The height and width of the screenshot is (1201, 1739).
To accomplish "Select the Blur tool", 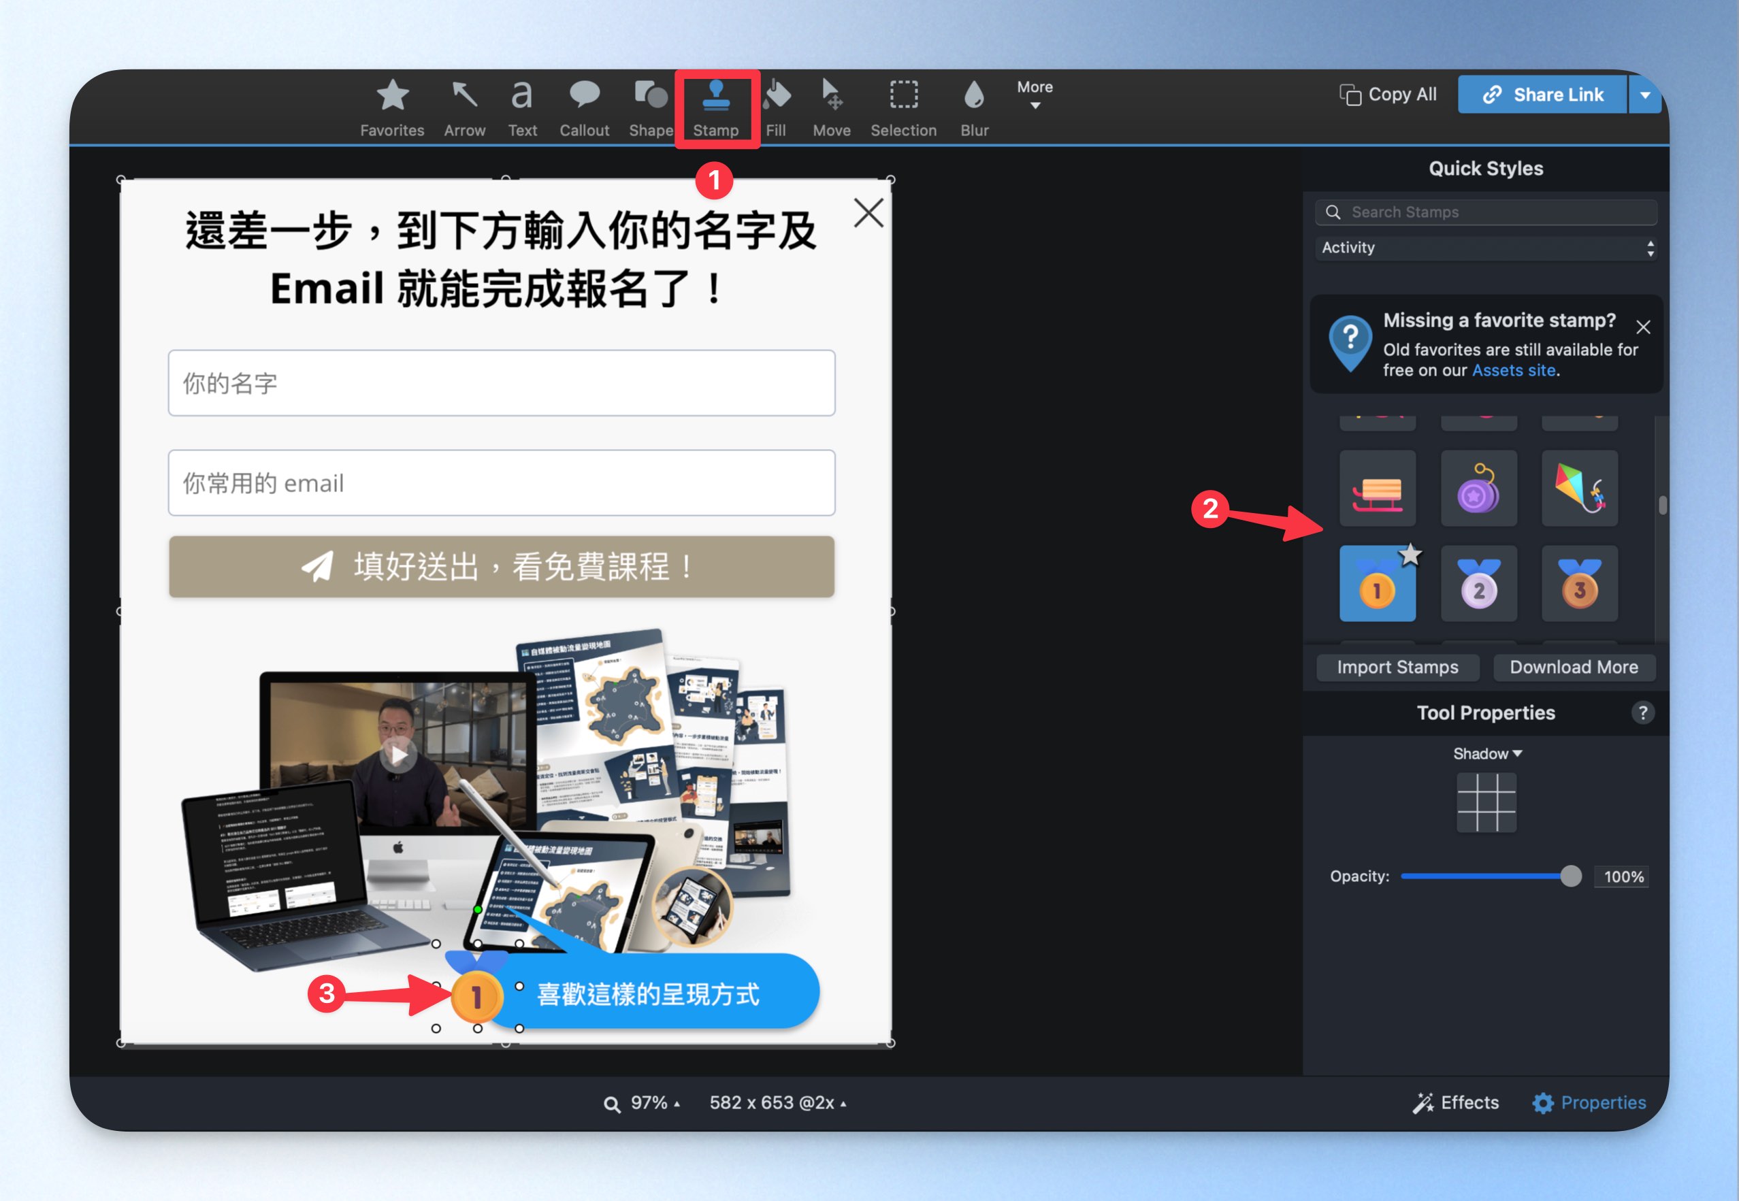I will click(x=974, y=108).
